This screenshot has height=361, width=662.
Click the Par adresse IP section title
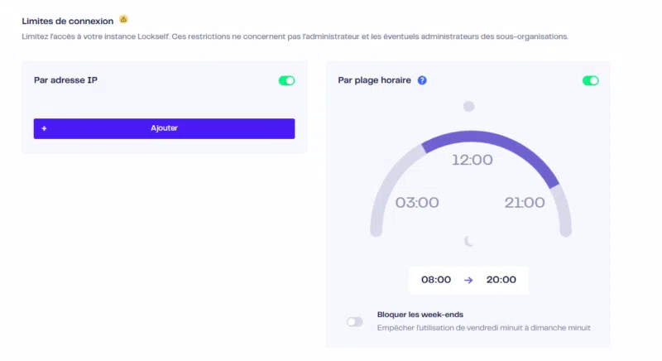(x=66, y=80)
